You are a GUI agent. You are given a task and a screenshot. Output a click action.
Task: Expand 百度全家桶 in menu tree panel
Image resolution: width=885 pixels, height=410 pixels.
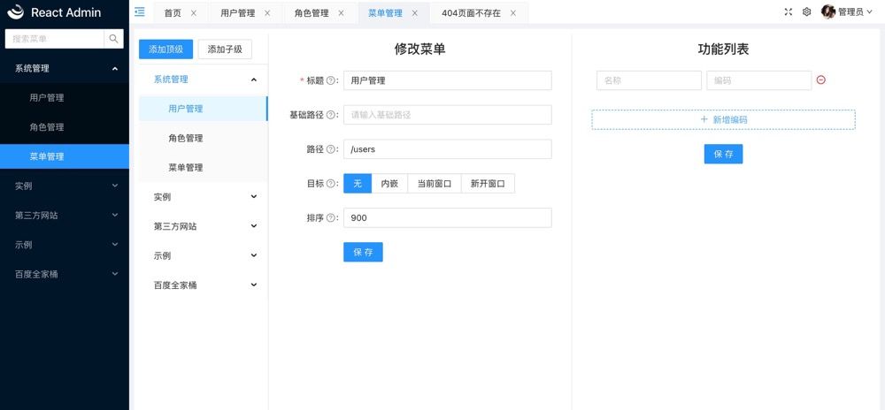(x=204, y=285)
